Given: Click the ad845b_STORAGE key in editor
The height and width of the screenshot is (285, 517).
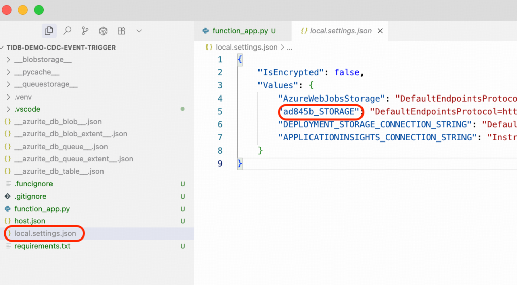Looking at the screenshot, I should [x=321, y=111].
